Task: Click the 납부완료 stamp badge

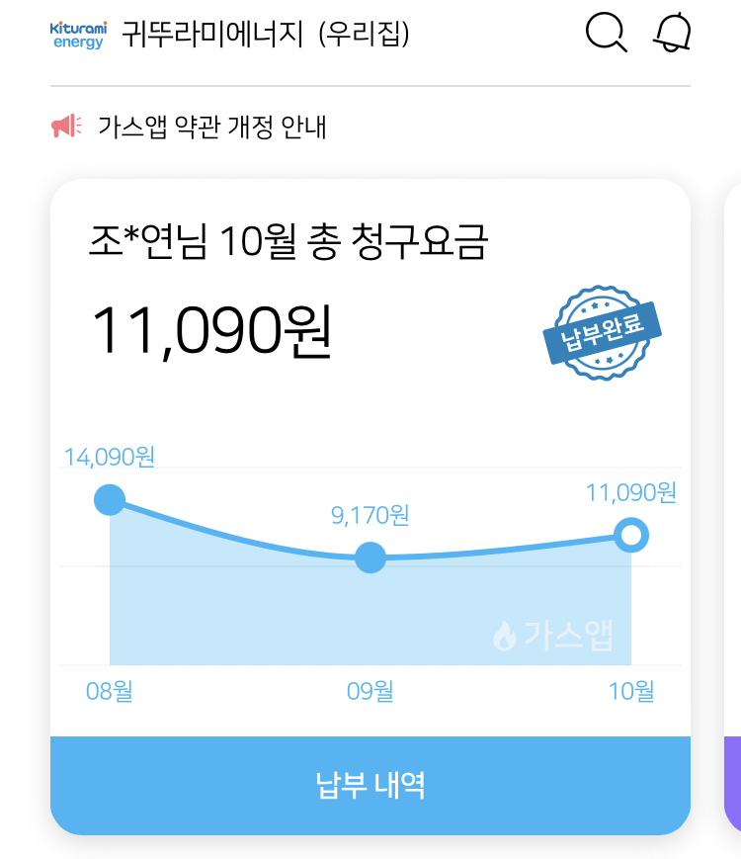Action: tap(602, 333)
